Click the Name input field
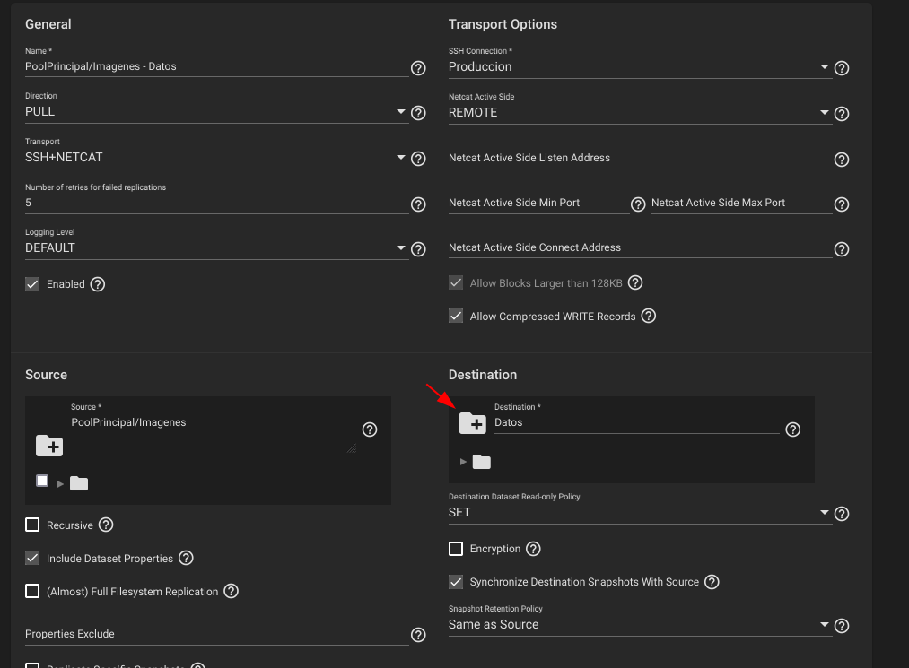 [216, 66]
